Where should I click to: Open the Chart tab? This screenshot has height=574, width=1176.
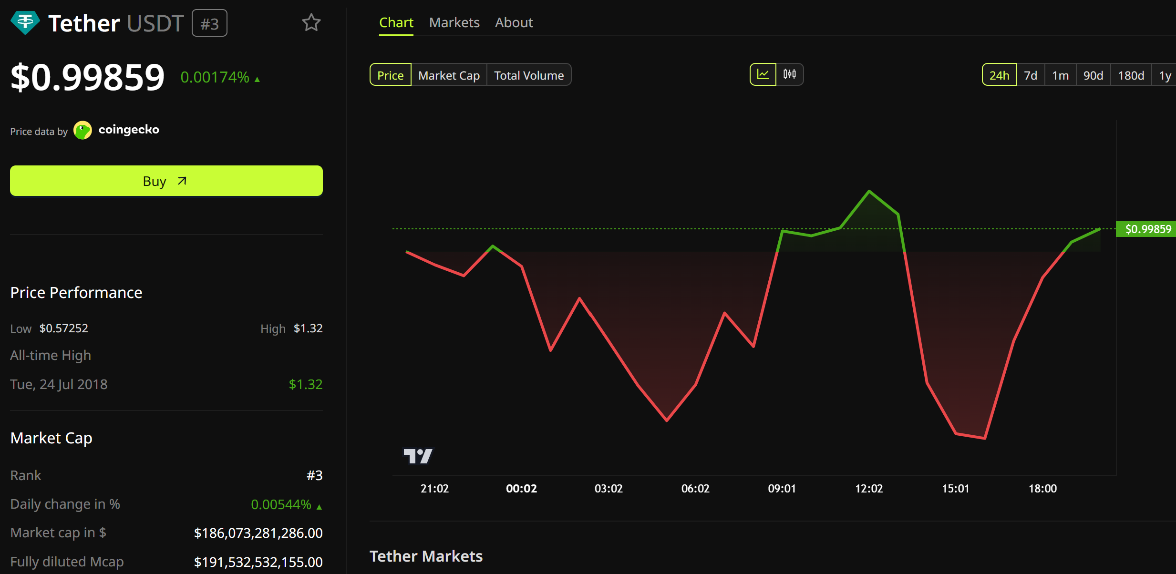(x=396, y=22)
